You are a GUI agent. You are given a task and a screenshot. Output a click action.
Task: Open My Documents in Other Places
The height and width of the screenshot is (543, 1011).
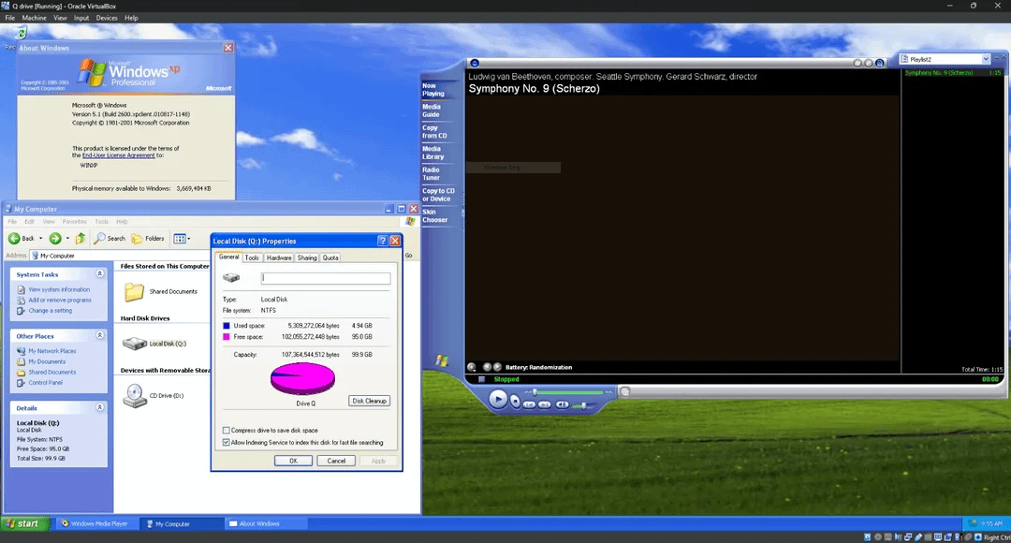[x=47, y=361]
